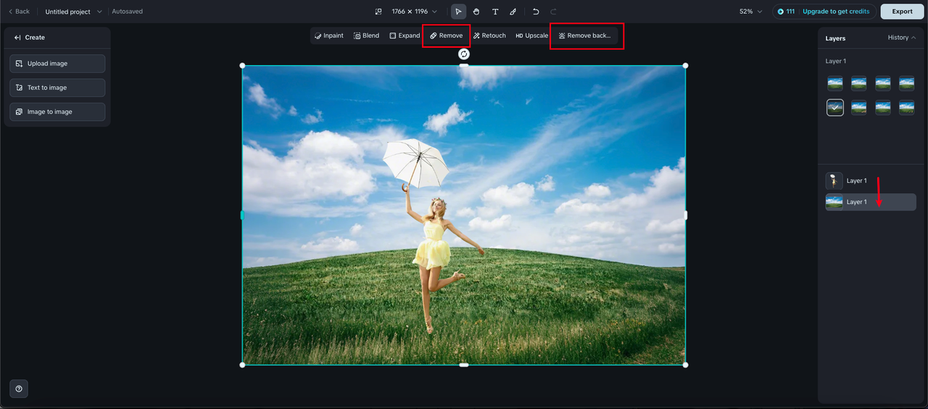Choose Upload image option

(57, 64)
